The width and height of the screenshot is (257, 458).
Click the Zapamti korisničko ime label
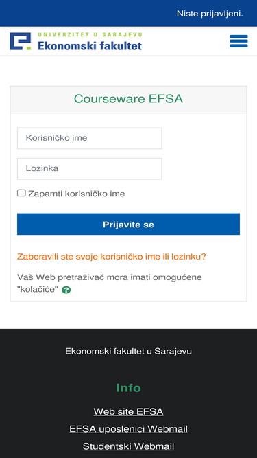pyautogui.click(x=76, y=194)
